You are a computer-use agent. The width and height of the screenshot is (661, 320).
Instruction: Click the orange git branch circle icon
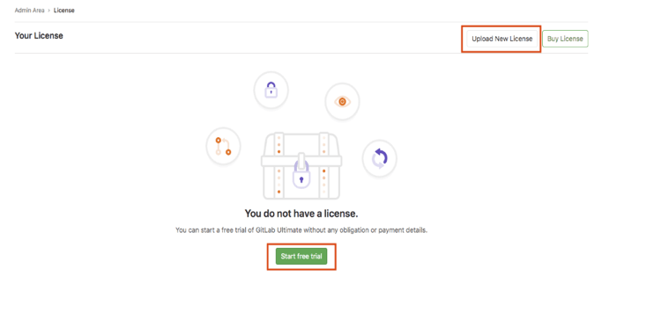[224, 146]
